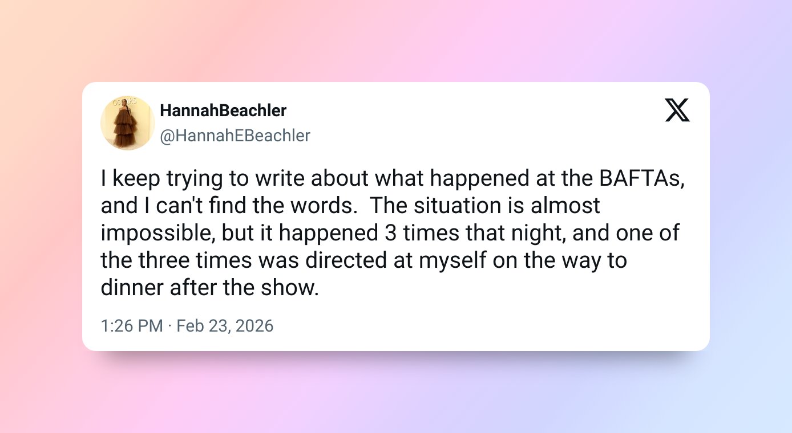Open Hannah Beachler's profile picture

click(x=128, y=122)
